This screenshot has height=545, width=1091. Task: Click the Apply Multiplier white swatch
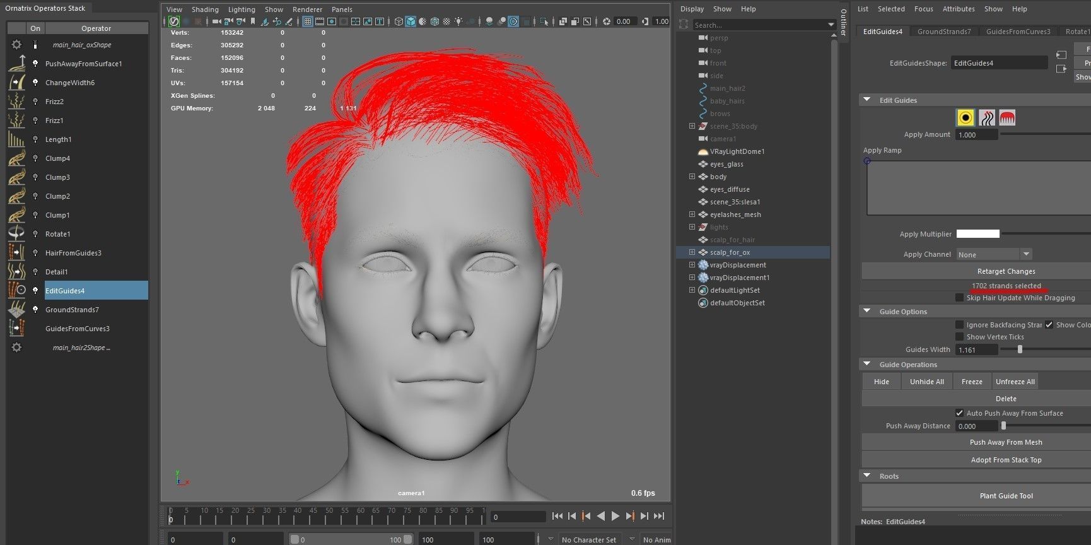click(x=977, y=234)
